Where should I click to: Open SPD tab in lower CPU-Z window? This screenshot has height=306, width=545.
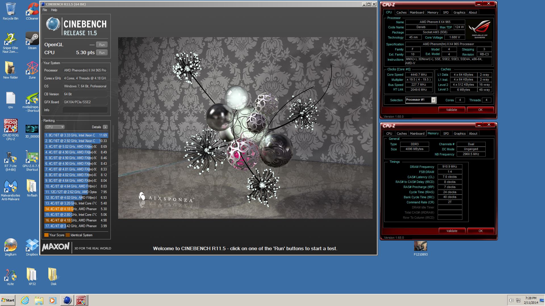pos(446,134)
